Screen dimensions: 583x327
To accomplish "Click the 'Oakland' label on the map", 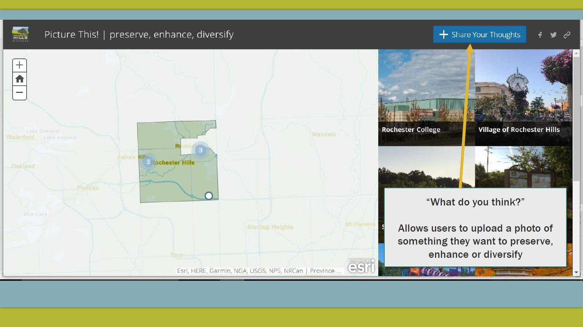I will 23,166.
